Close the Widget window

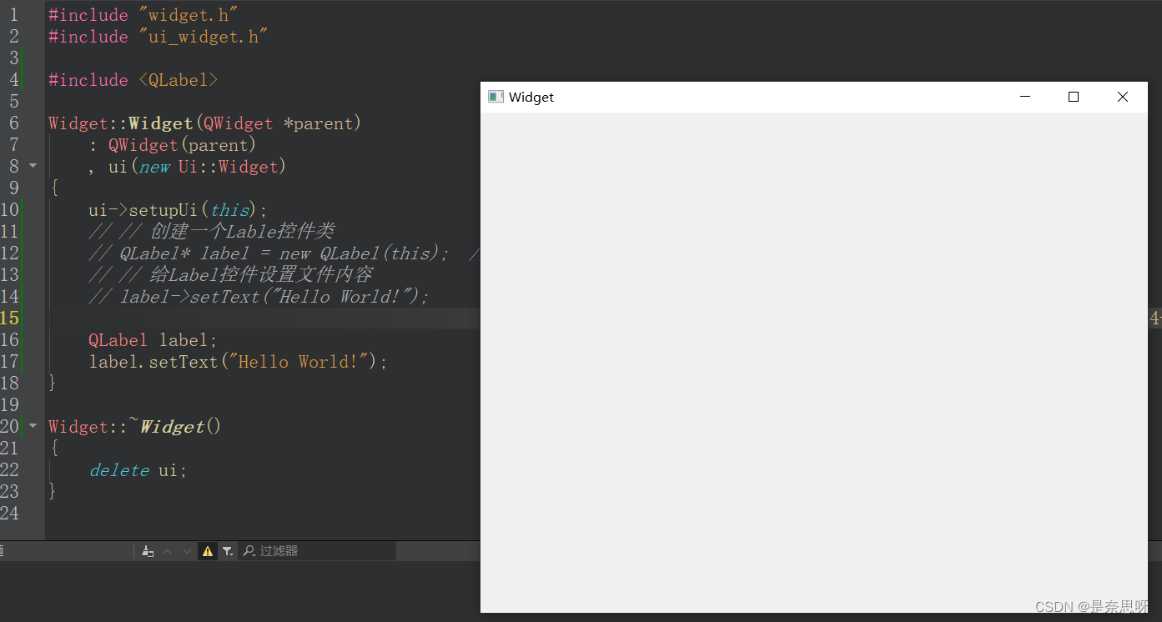point(1123,97)
